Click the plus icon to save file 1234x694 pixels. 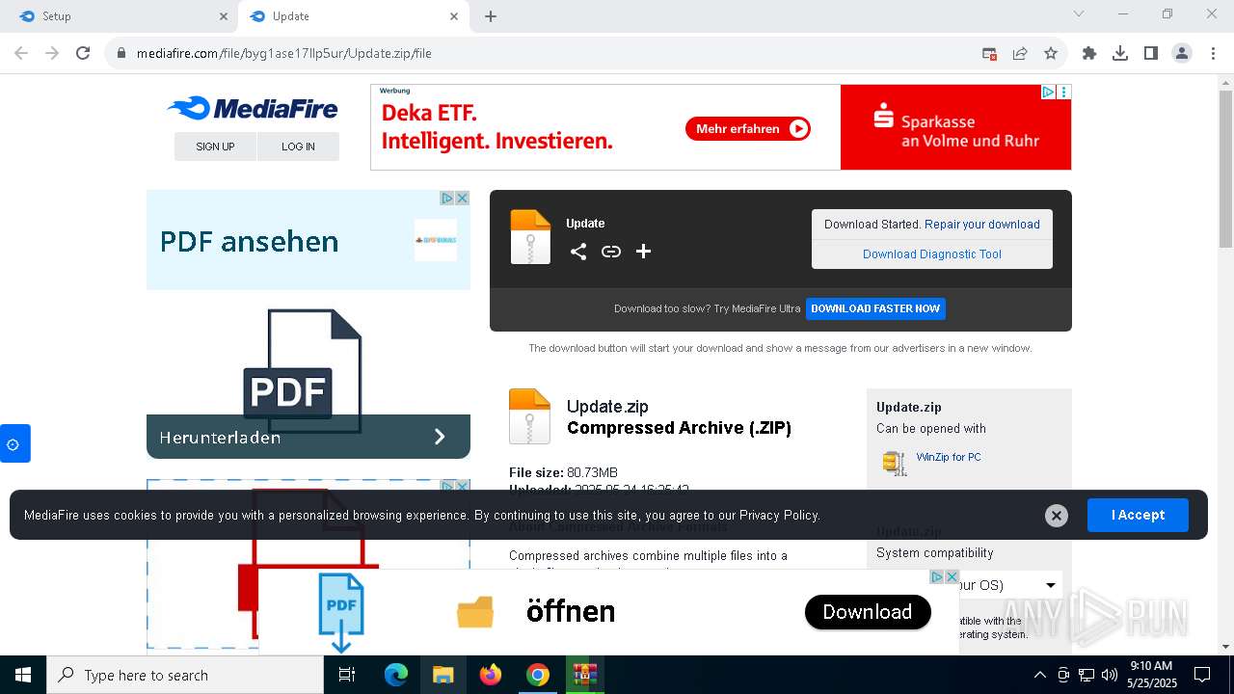tap(644, 252)
